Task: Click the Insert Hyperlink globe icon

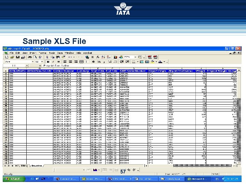Action: click(87, 57)
